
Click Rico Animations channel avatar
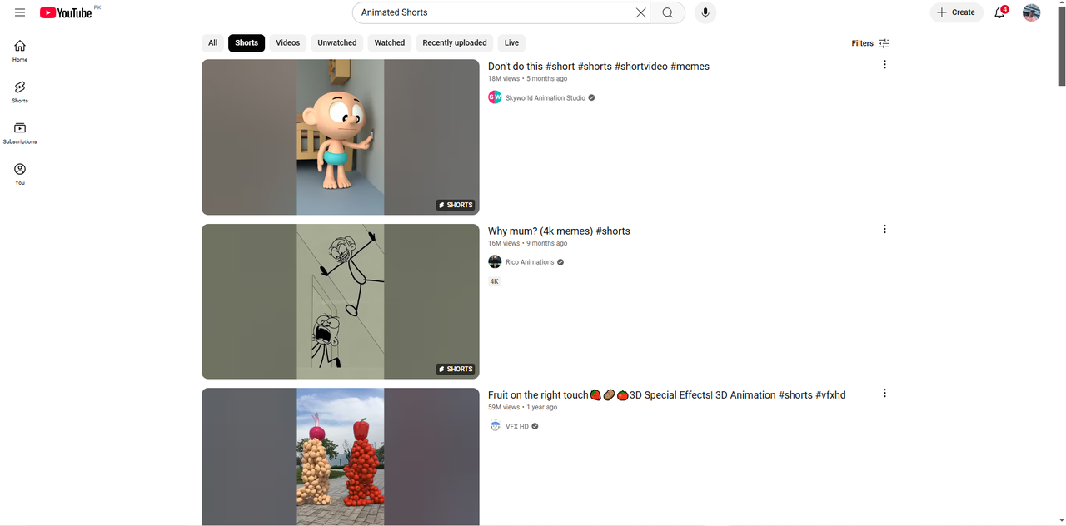pos(495,261)
